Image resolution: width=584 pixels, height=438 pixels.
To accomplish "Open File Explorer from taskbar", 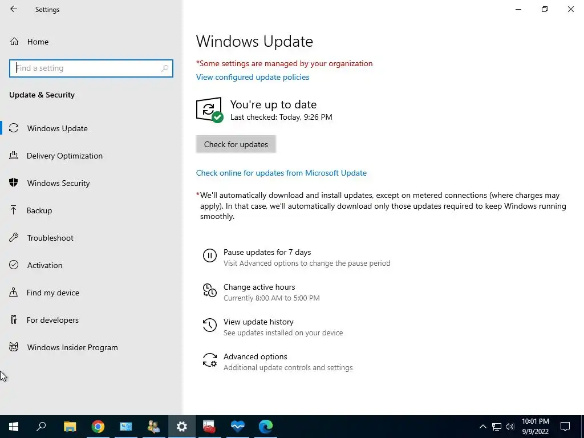I will tap(70, 427).
